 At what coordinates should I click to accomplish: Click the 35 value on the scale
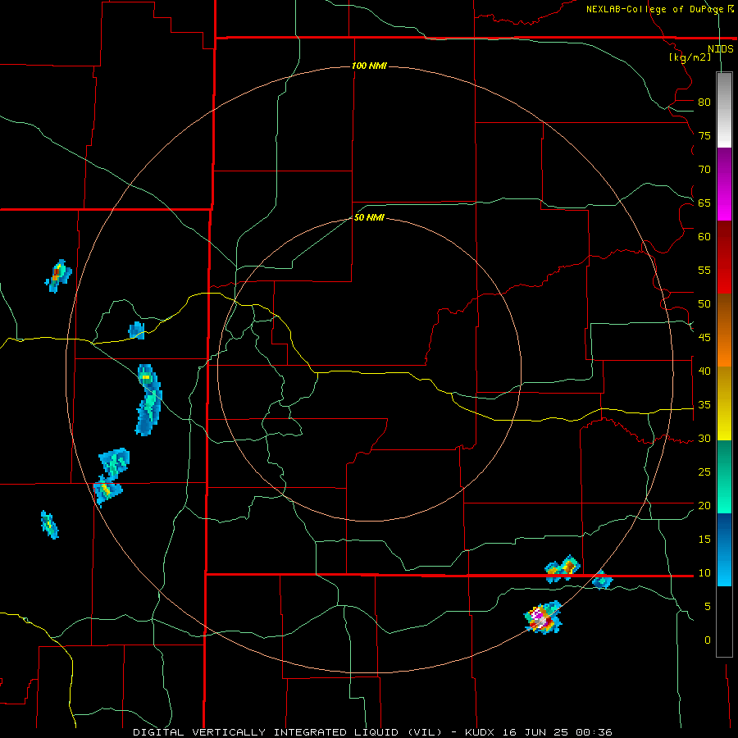(704, 405)
